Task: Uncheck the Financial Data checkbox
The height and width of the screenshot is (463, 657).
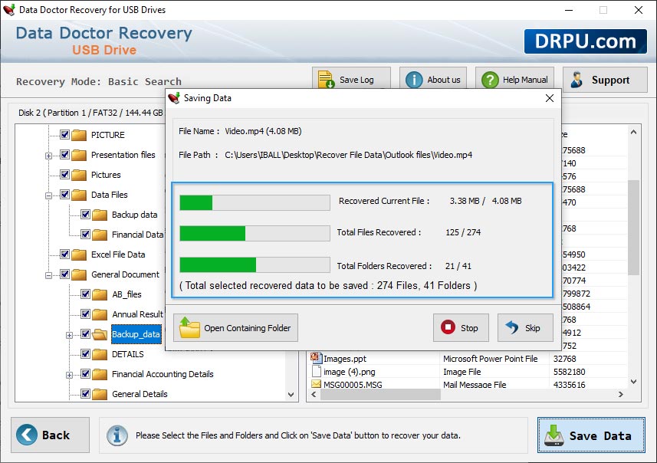Action: point(85,235)
